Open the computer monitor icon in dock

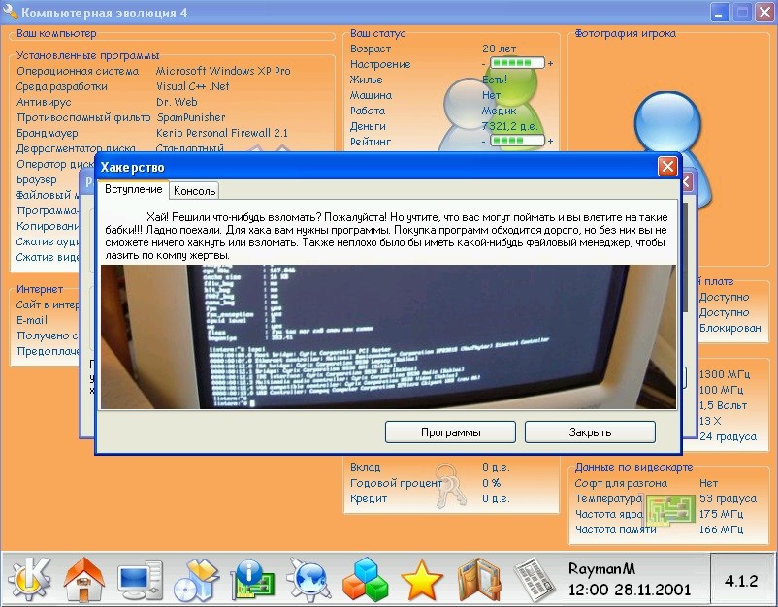[x=140, y=580]
